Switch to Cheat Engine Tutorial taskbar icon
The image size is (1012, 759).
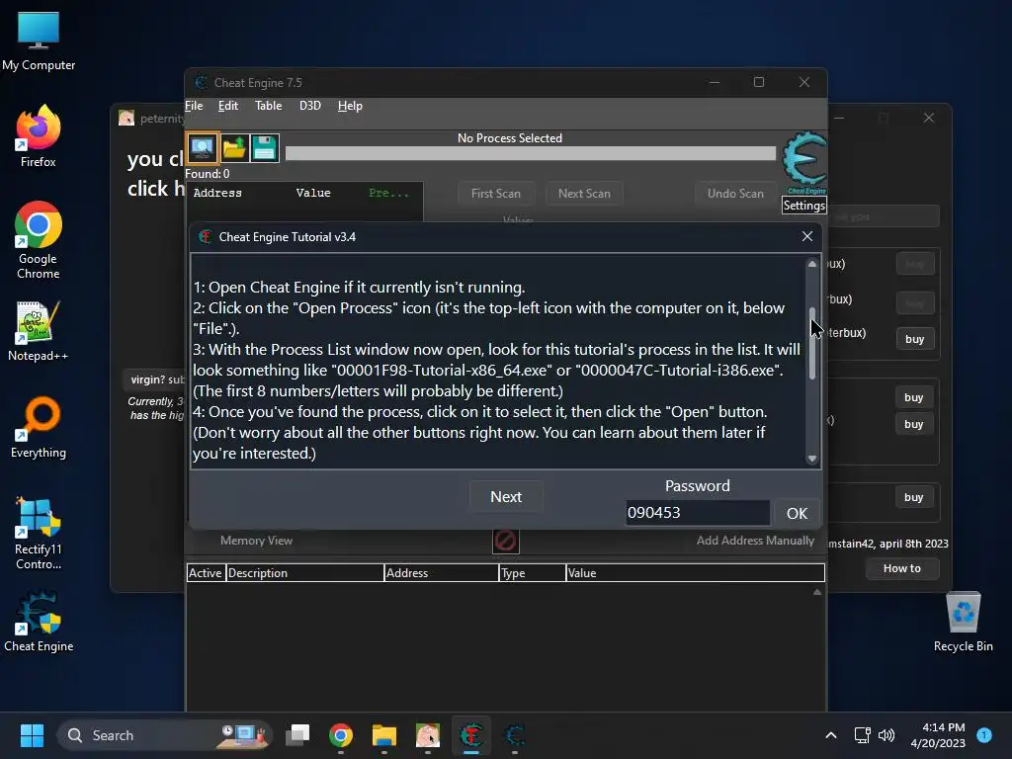[x=471, y=735]
